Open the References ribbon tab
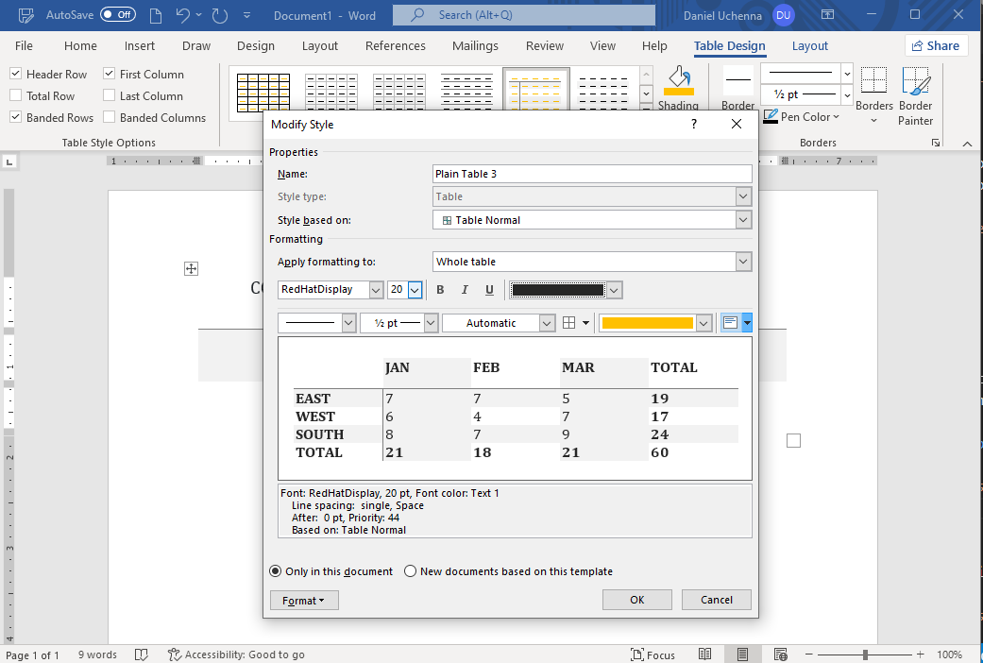 tap(395, 46)
